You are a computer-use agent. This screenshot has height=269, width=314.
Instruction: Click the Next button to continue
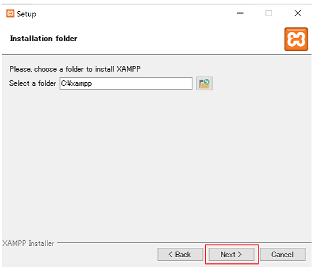[232, 254]
